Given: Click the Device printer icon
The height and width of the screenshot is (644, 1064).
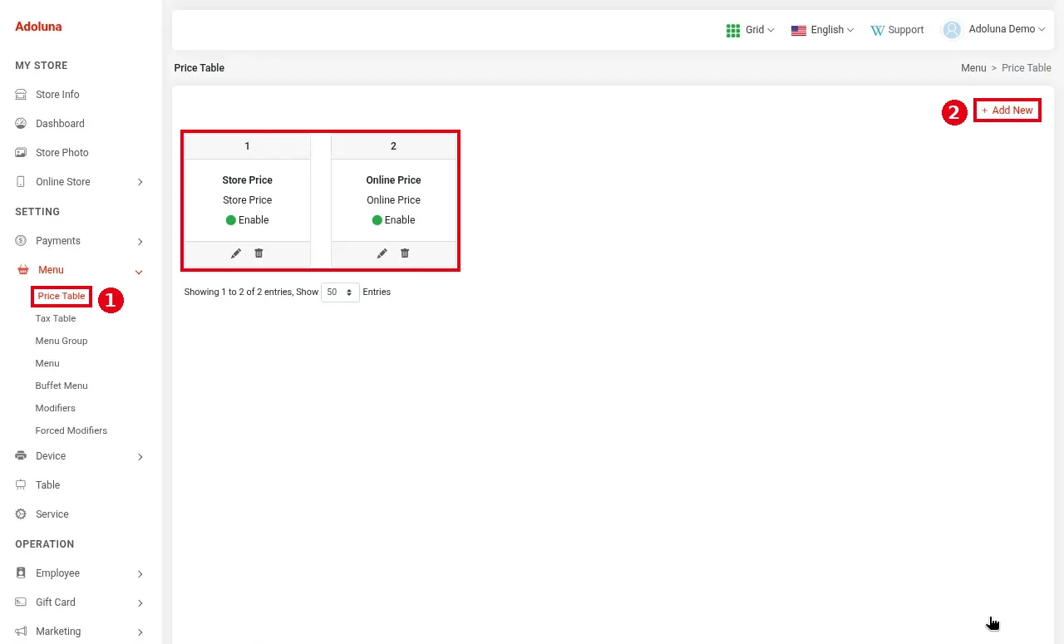Looking at the screenshot, I should (x=21, y=456).
